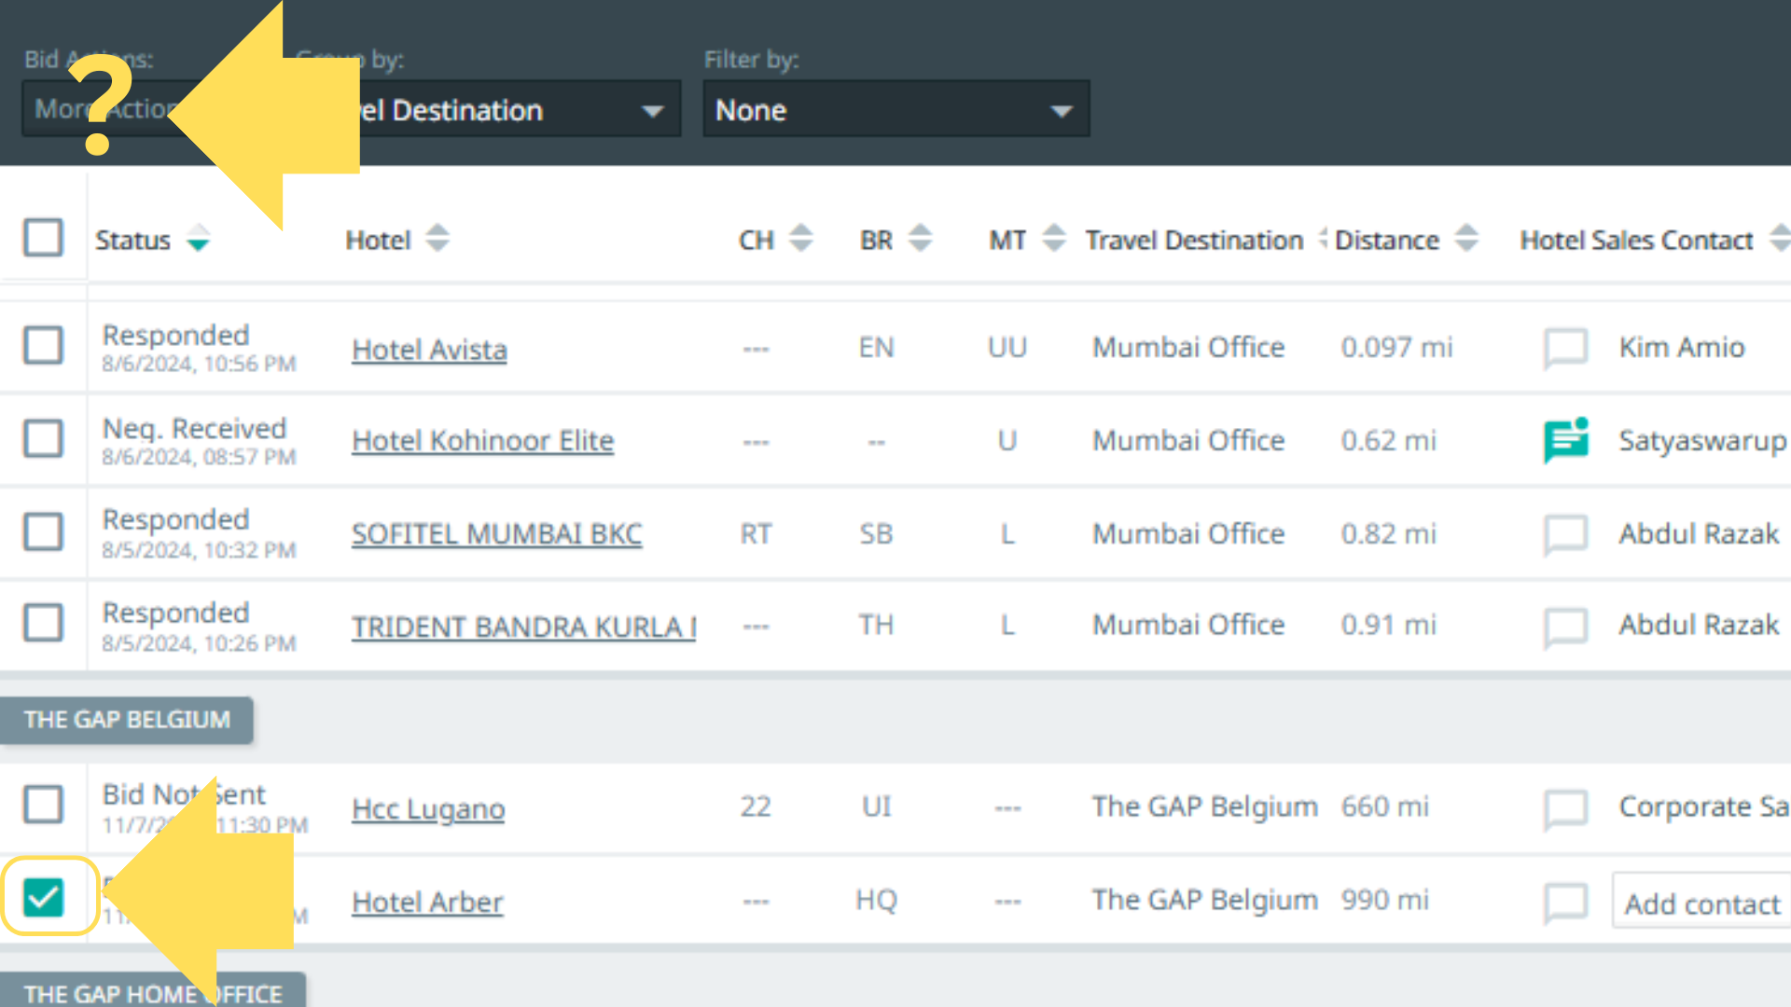1791x1007 pixels.
Task: Toggle select-all checkbox in table header
Action: click(43, 238)
